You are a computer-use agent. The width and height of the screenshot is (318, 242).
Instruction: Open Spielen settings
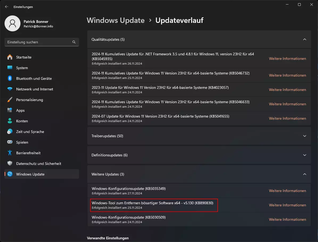pos(42,142)
